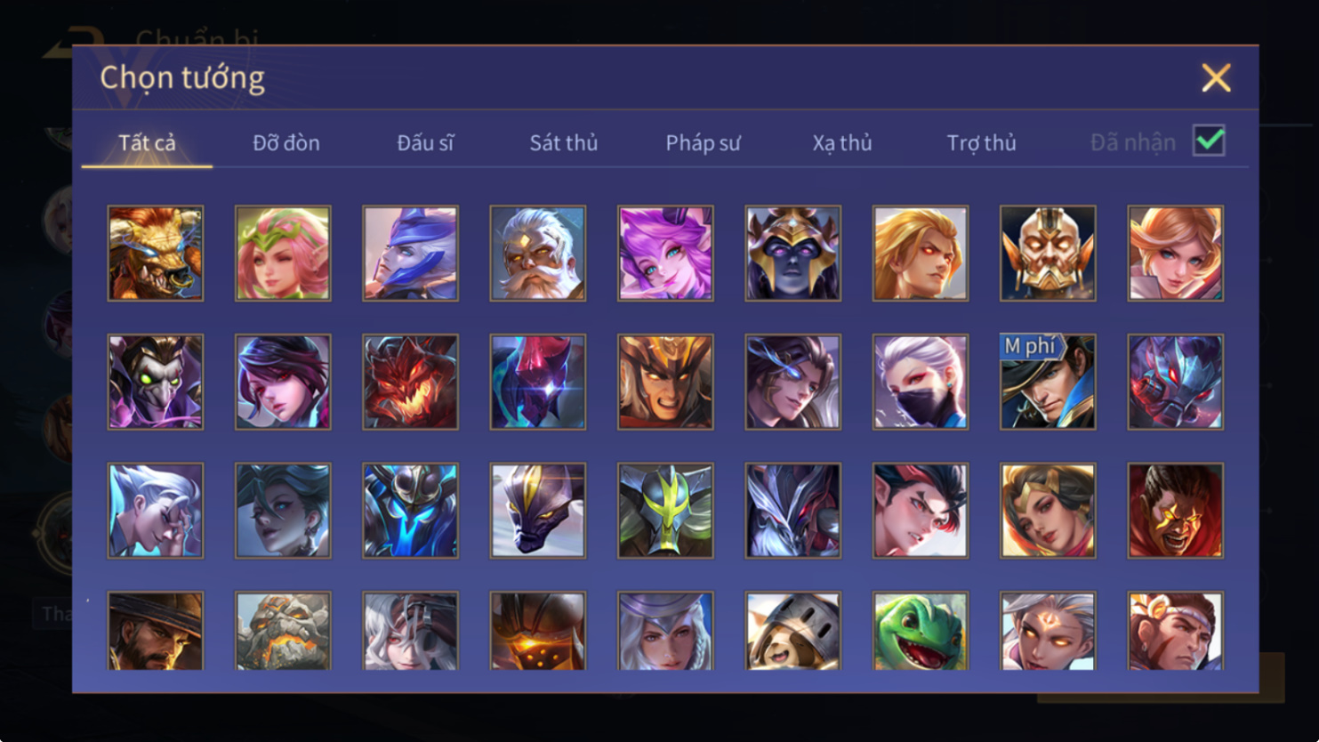The width and height of the screenshot is (1319, 742).
Task: Switch to the 'Đỡ đòn' tab
Action: [x=286, y=142]
